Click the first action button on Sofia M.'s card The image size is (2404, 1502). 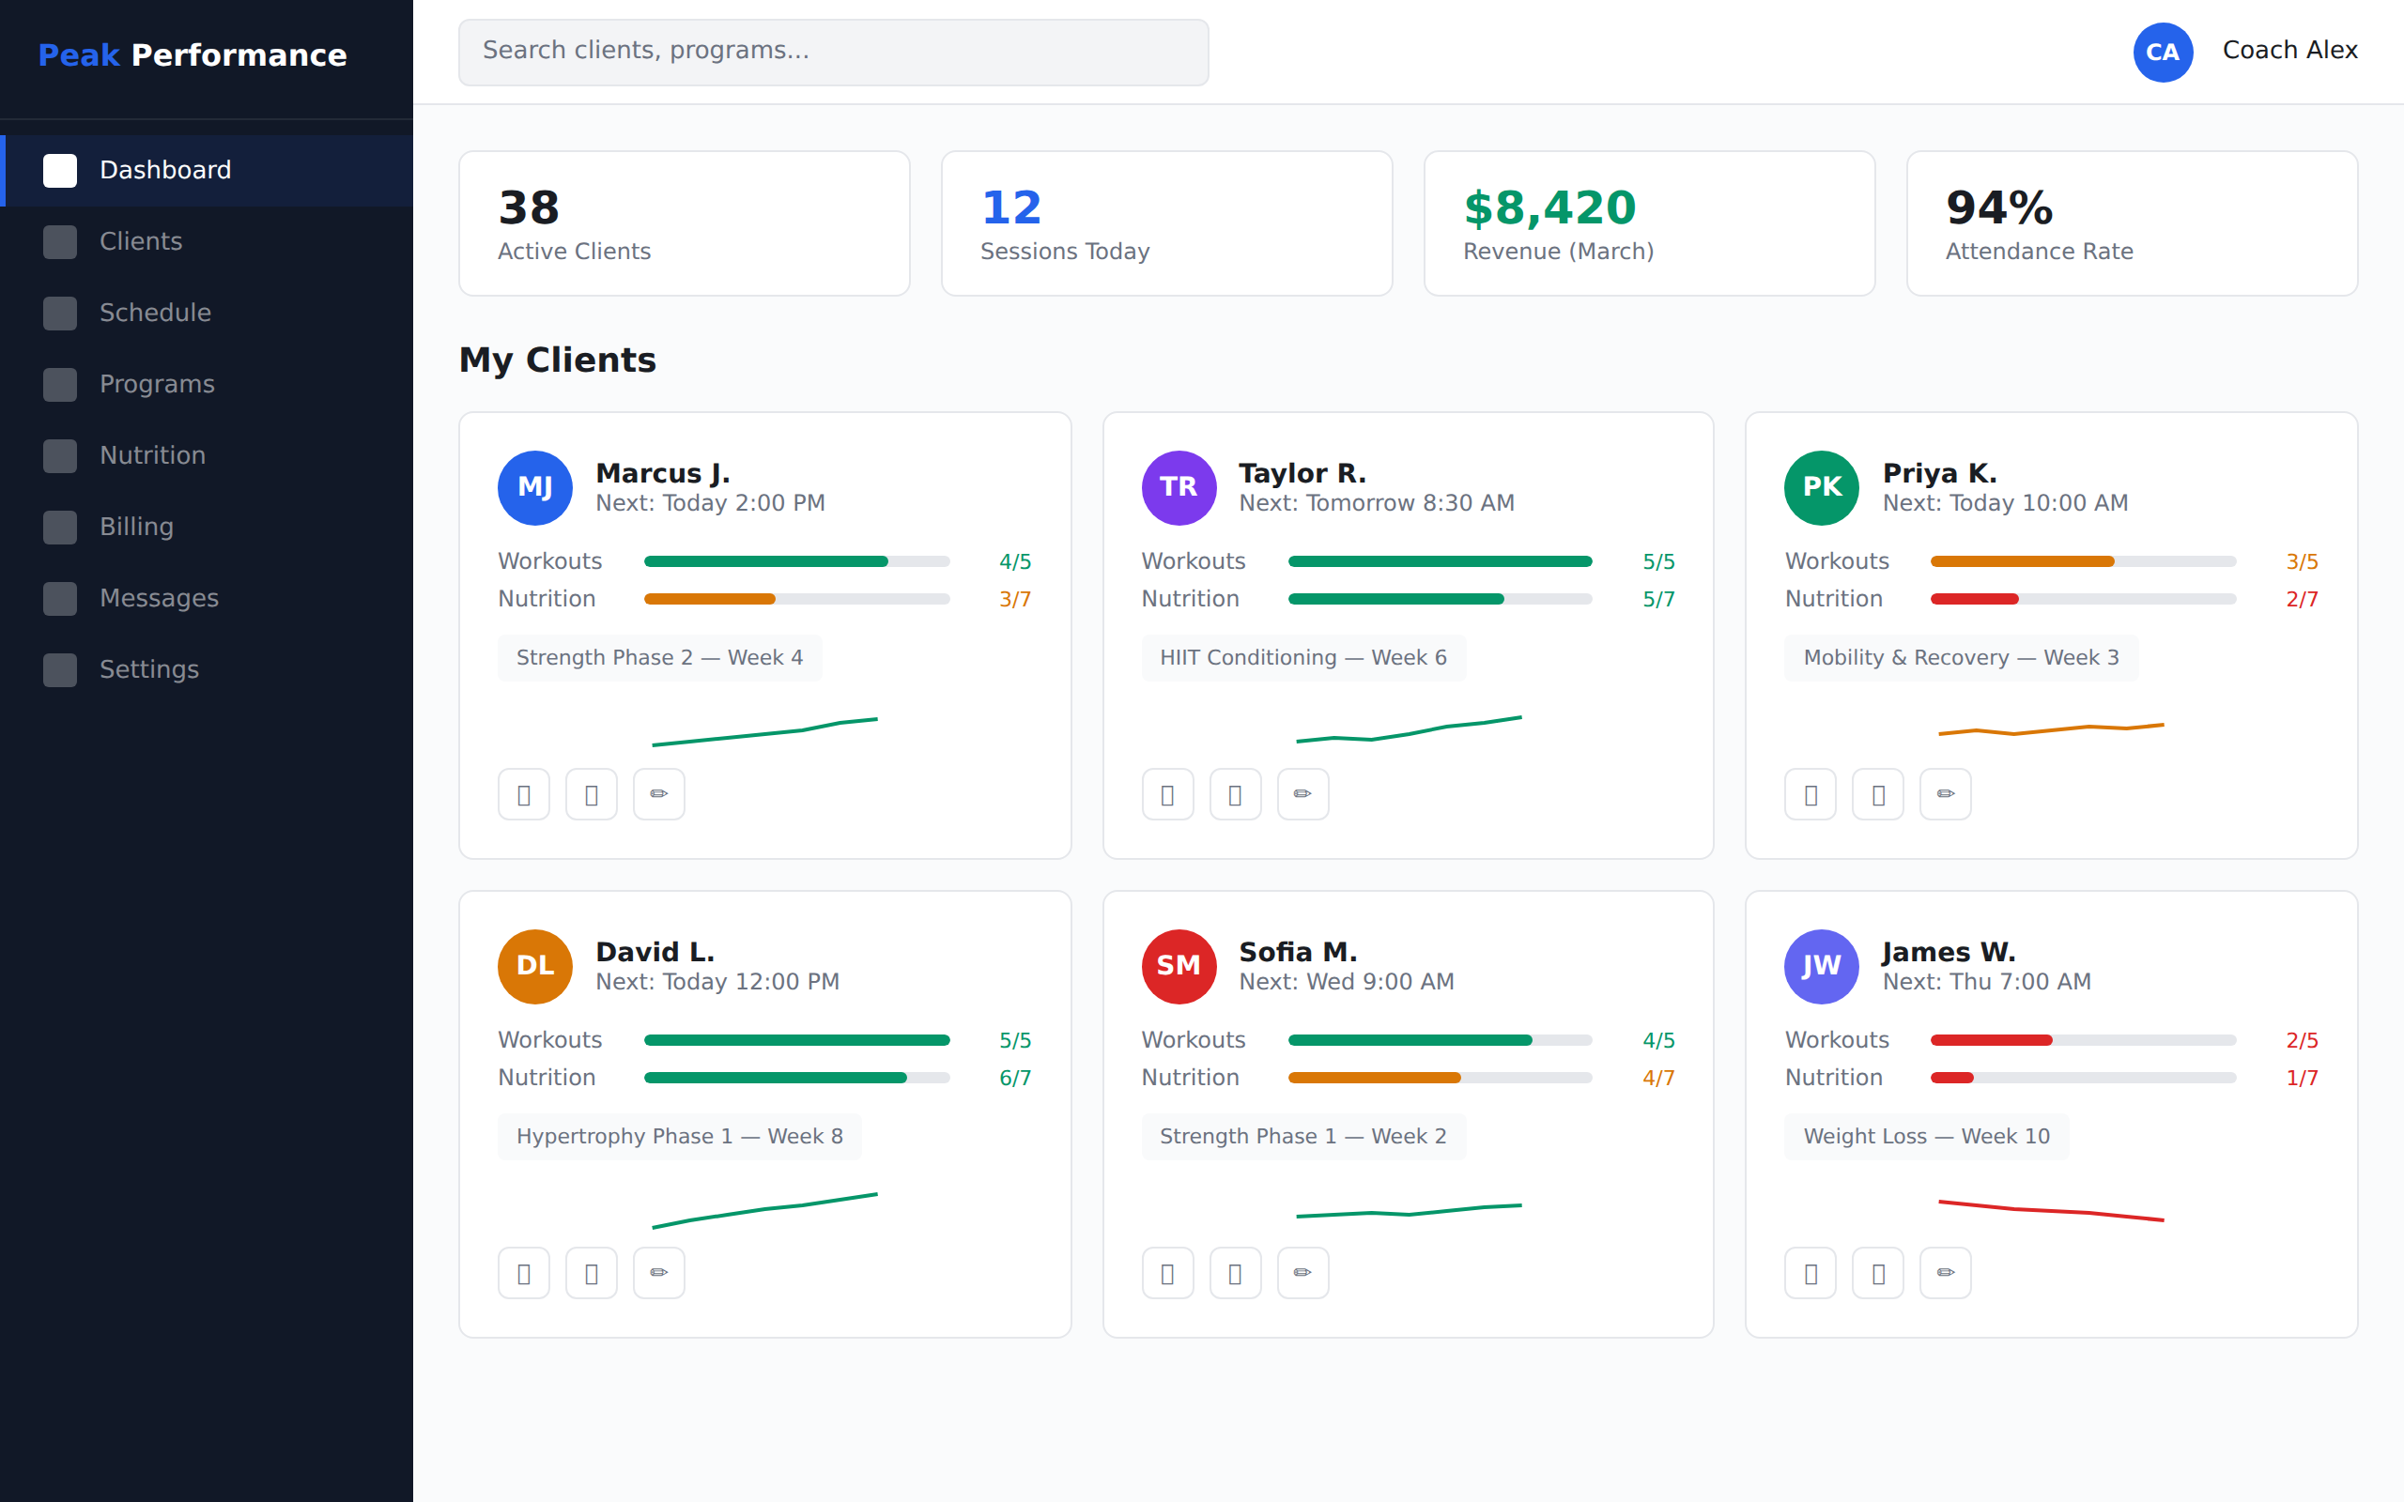tap(1167, 1273)
